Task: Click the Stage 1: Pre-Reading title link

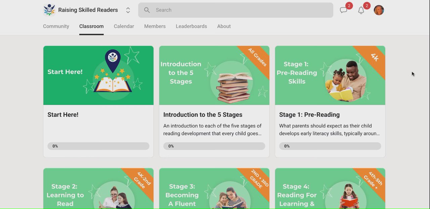Action: coord(309,115)
